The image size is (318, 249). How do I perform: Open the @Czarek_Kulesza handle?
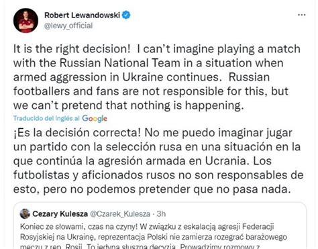120,214
